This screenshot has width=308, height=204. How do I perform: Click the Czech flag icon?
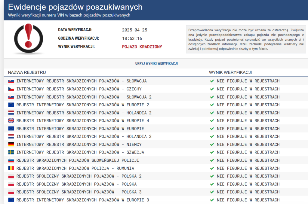(11, 89)
